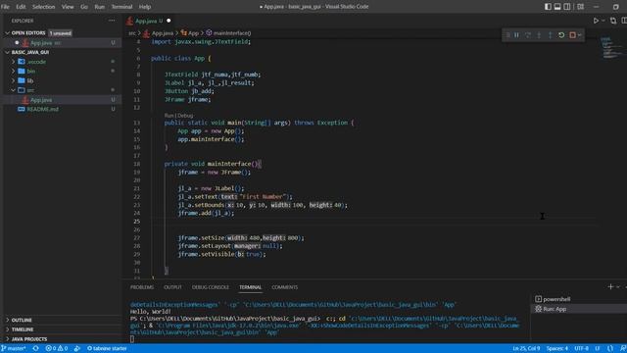Switch to the Terminal panel tab
Image resolution: width=627 pixels, height=353 pixels.
251,287
